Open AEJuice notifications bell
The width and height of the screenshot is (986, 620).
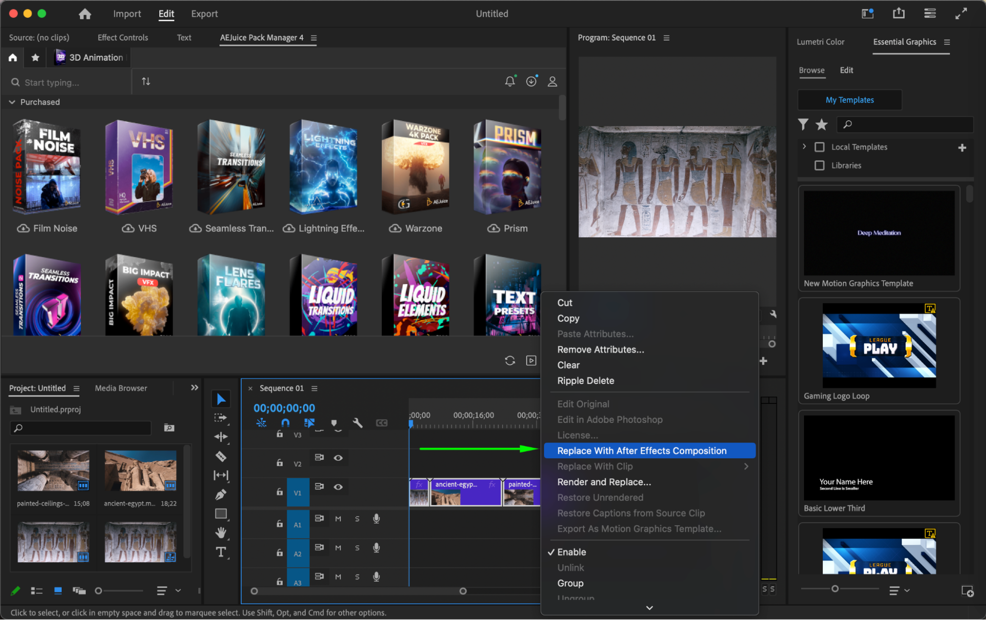pyautogui.click(x=510, y=81)
